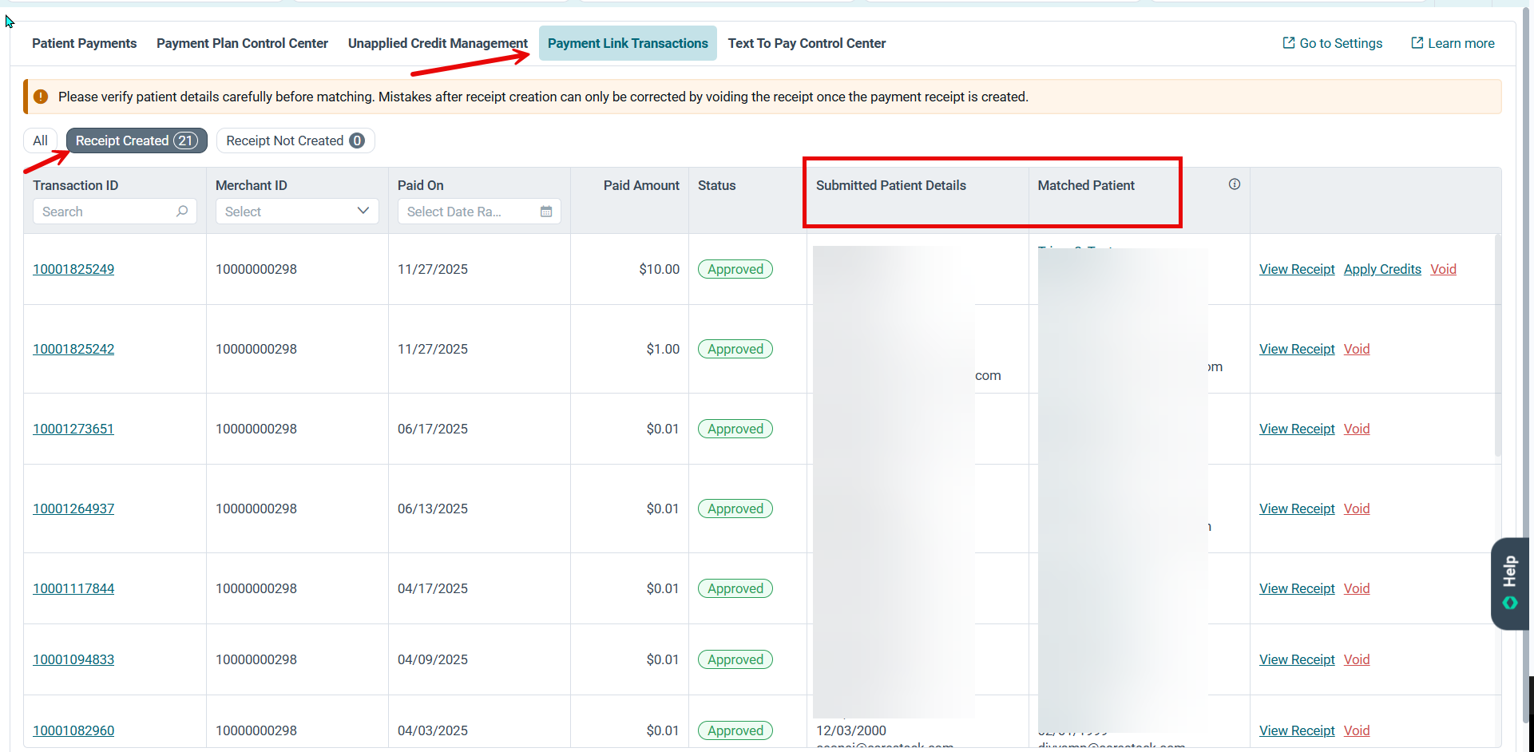Screen dimensions: 1534x752
Task: Click the Go to Settings link
Action: point(1333,43)
